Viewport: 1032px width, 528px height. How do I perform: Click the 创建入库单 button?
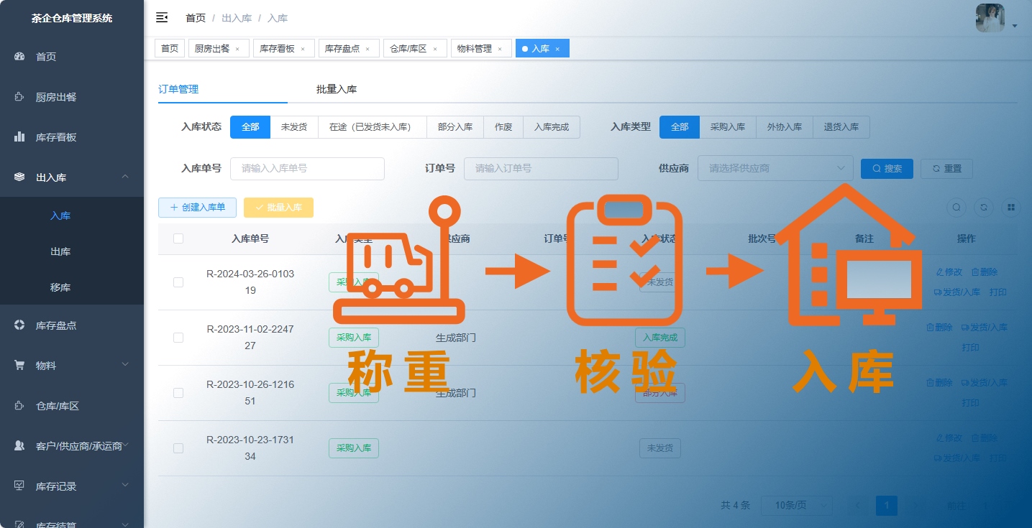(197, 208)
